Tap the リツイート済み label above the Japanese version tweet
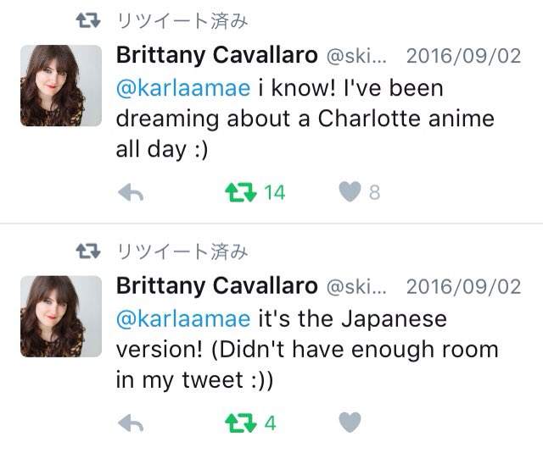Viewport: 543px width, 453px height. (182, 251)
